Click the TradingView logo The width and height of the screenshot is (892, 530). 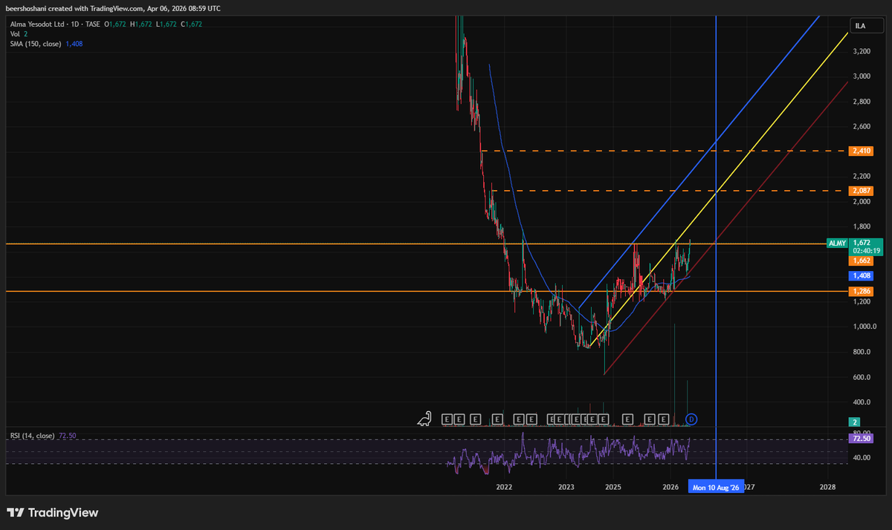coord(52,512)
